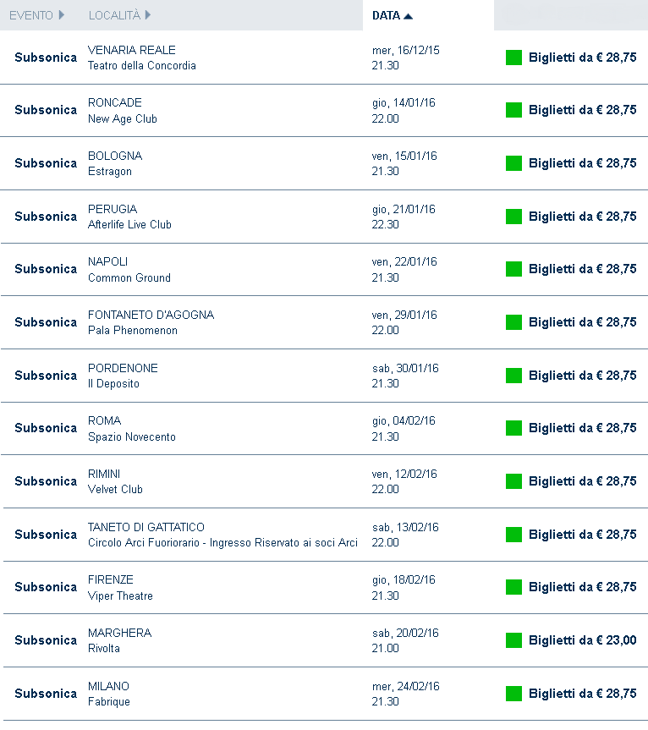Click green availability square for Roma show
Screen dimensions: 648x730
click(x=513, y=428)
